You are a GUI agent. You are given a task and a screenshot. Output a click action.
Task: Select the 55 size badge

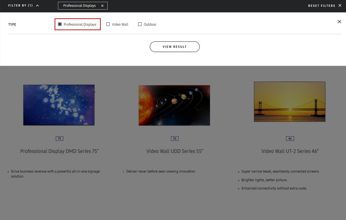tap(175, 138)
